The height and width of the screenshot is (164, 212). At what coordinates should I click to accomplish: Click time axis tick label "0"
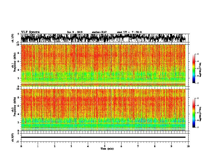[21, 146]
